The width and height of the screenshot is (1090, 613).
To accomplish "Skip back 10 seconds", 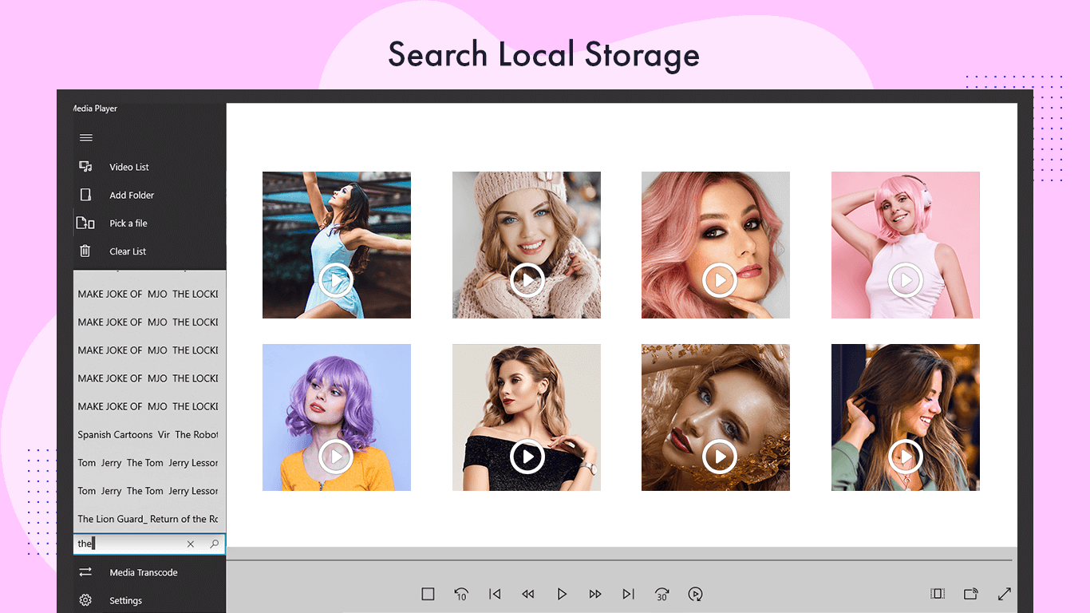I will click(461, 594).
